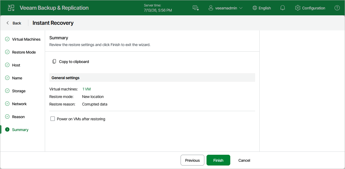Click the Review the restore settings description
Image resolution: width=345 pixels, height=169 pixels.
[x=100, y=45]
